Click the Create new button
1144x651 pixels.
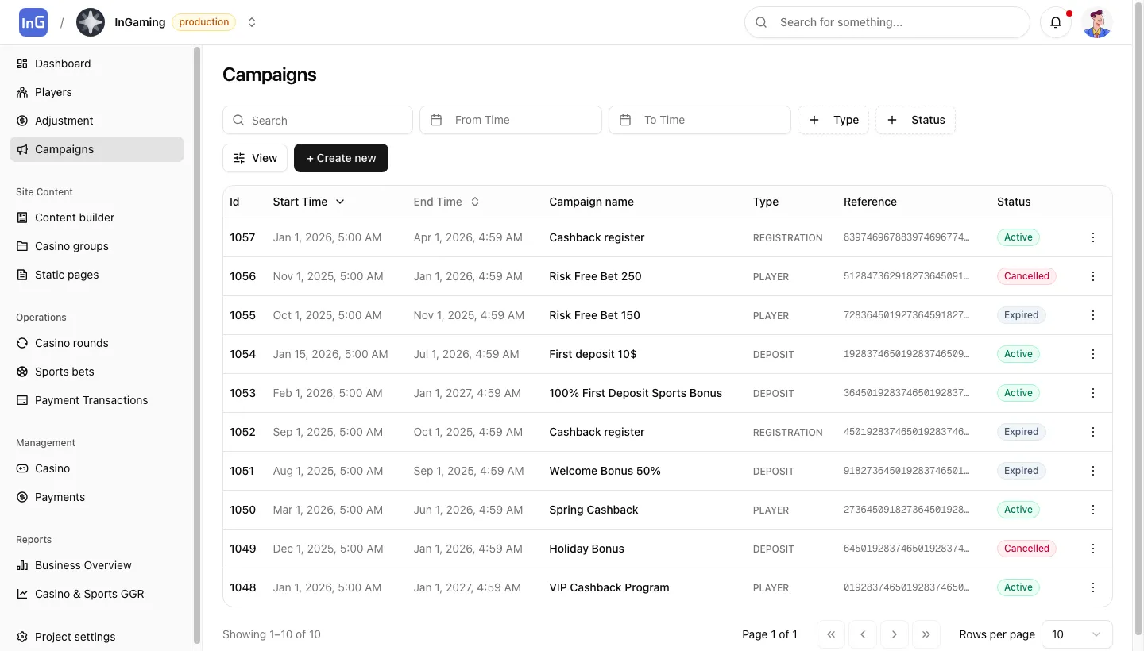(x=341, y=158)
